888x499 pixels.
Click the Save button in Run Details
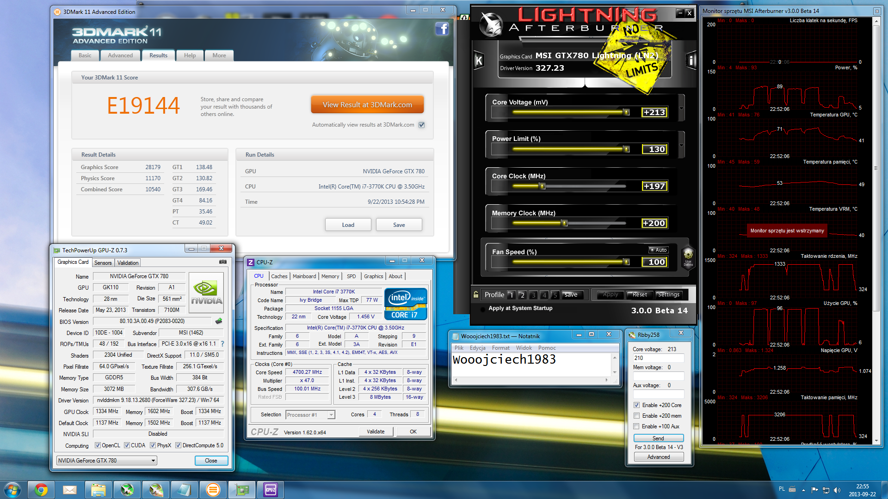399,225
